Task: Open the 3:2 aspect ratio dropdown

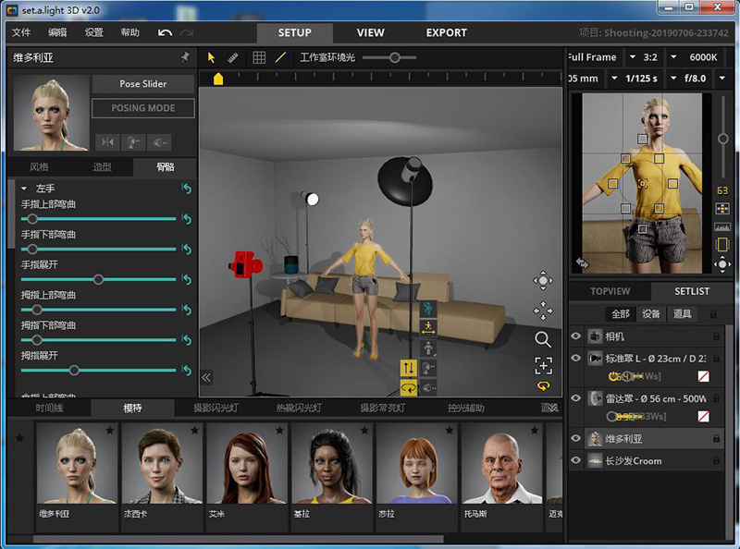Action: (673, 57)
